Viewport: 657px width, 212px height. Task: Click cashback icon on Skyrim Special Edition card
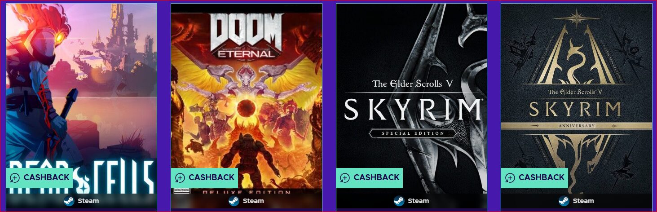click(x=344, y=178)
